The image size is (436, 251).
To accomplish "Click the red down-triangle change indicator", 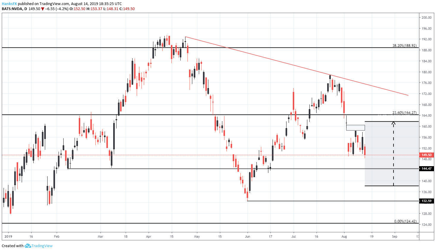I will (x=43, y=9).
